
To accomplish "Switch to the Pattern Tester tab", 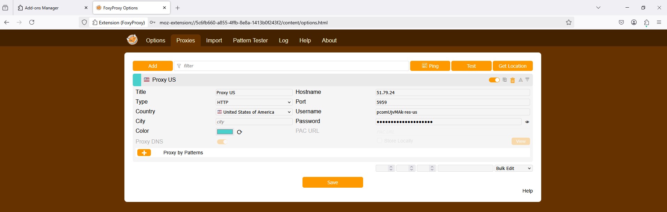I will [x=250, y=41].
